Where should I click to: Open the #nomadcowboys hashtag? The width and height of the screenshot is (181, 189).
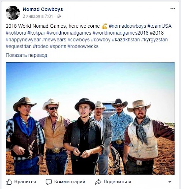(127, 26)
